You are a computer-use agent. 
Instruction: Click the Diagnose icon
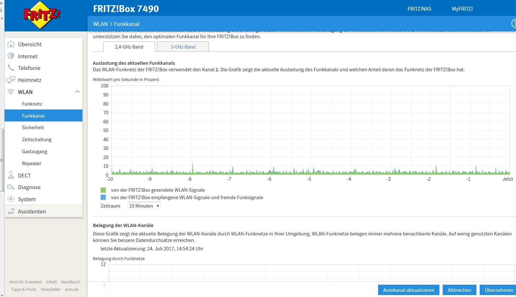pos(11,187)
